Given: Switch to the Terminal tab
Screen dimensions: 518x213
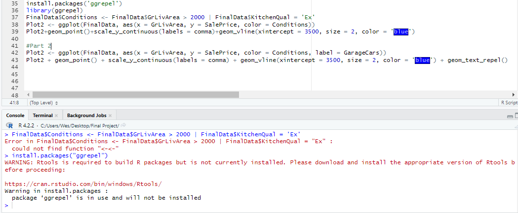Looking at the screenshot, I should point(42,116).
